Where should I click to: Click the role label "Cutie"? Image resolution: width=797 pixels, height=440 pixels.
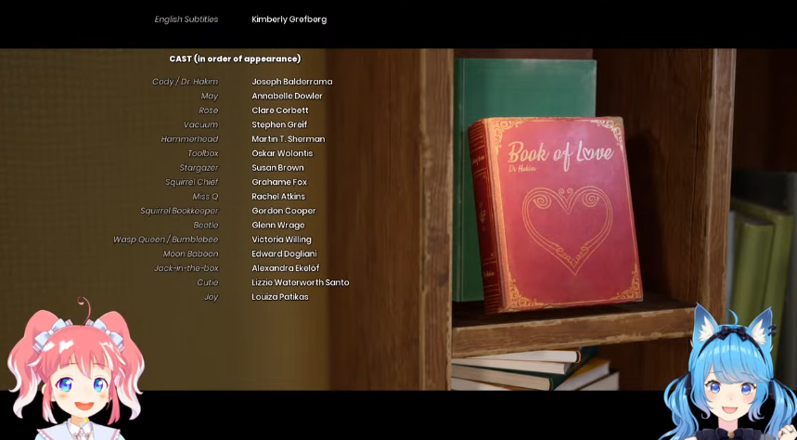[208, 282]
